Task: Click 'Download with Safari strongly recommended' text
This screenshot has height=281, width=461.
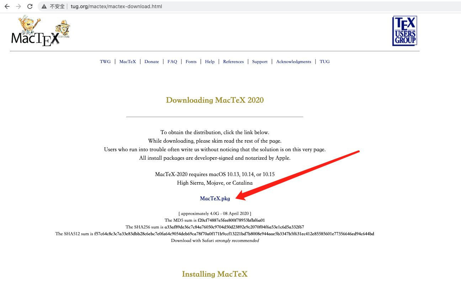Action: 215,240
